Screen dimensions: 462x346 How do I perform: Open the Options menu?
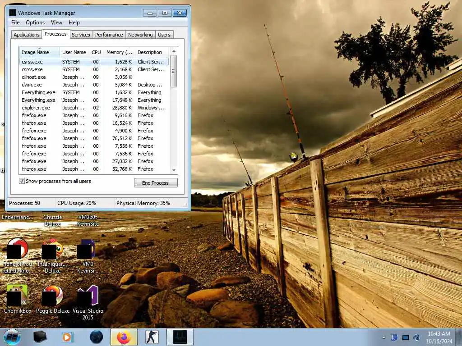35,23
